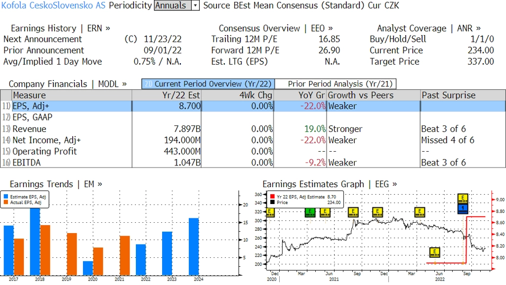Select the 14) Net Income, Adj+ row

pyautogui.click(x=253, y=140)
